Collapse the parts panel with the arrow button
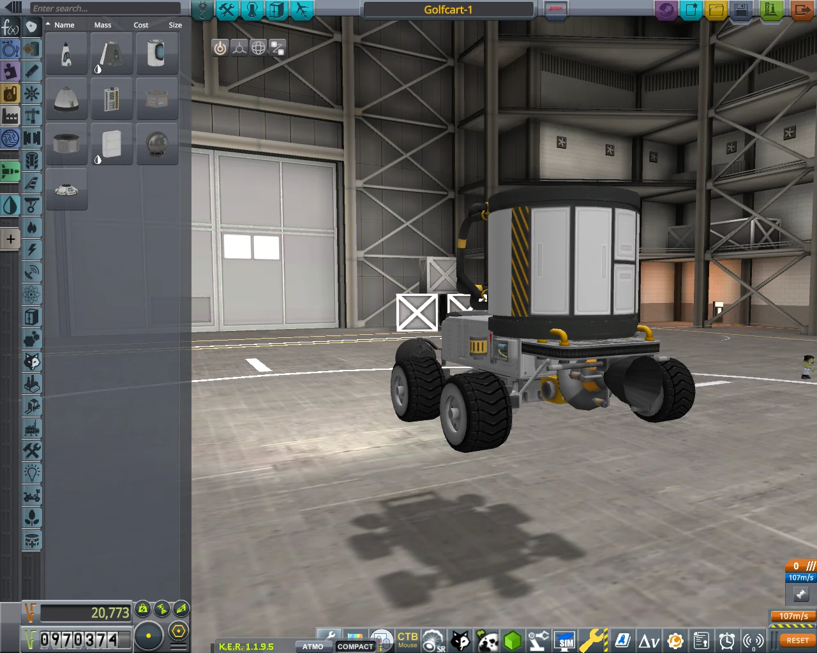This screenshot has width=817, height=653. point(13,8)
